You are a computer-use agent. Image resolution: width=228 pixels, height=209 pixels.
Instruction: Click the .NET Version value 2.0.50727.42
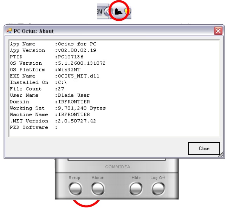pos(77,121)
